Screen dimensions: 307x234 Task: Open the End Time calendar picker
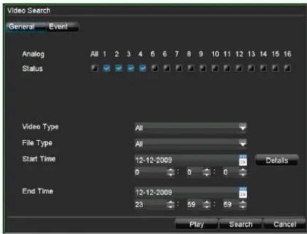(243, 192)
